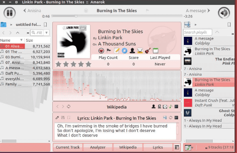
Task: Click the blue disc album icon
Action: tap(125, 51)
